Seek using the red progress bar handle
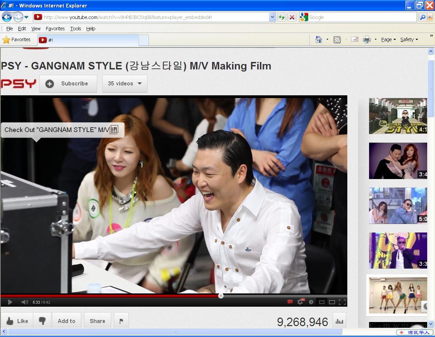The image size is (435, 337). tap(221, 296)
